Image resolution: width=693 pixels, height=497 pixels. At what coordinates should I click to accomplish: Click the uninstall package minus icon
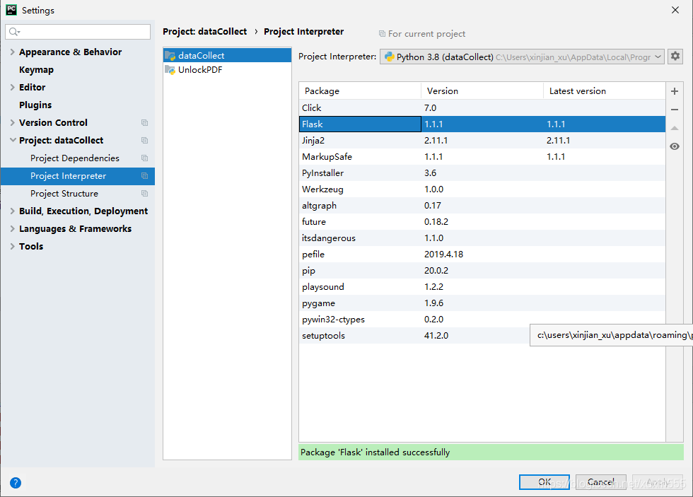[x=675, y=110]
